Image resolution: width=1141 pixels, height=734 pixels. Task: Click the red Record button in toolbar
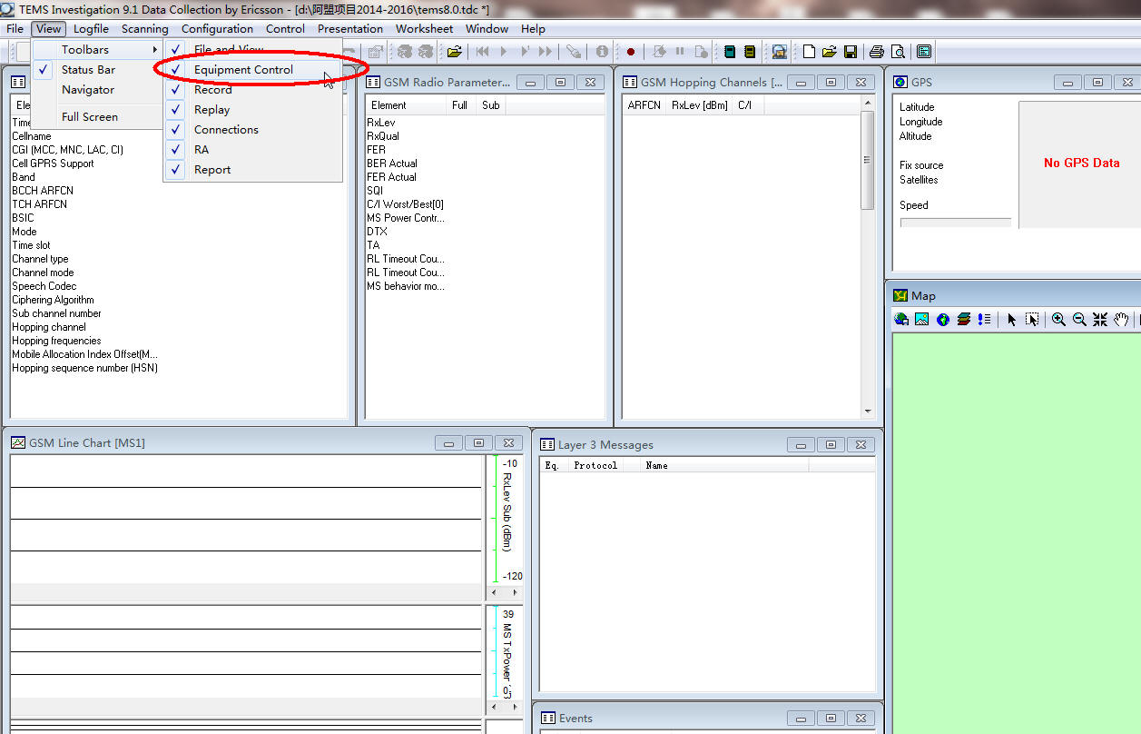click(631, 52)
